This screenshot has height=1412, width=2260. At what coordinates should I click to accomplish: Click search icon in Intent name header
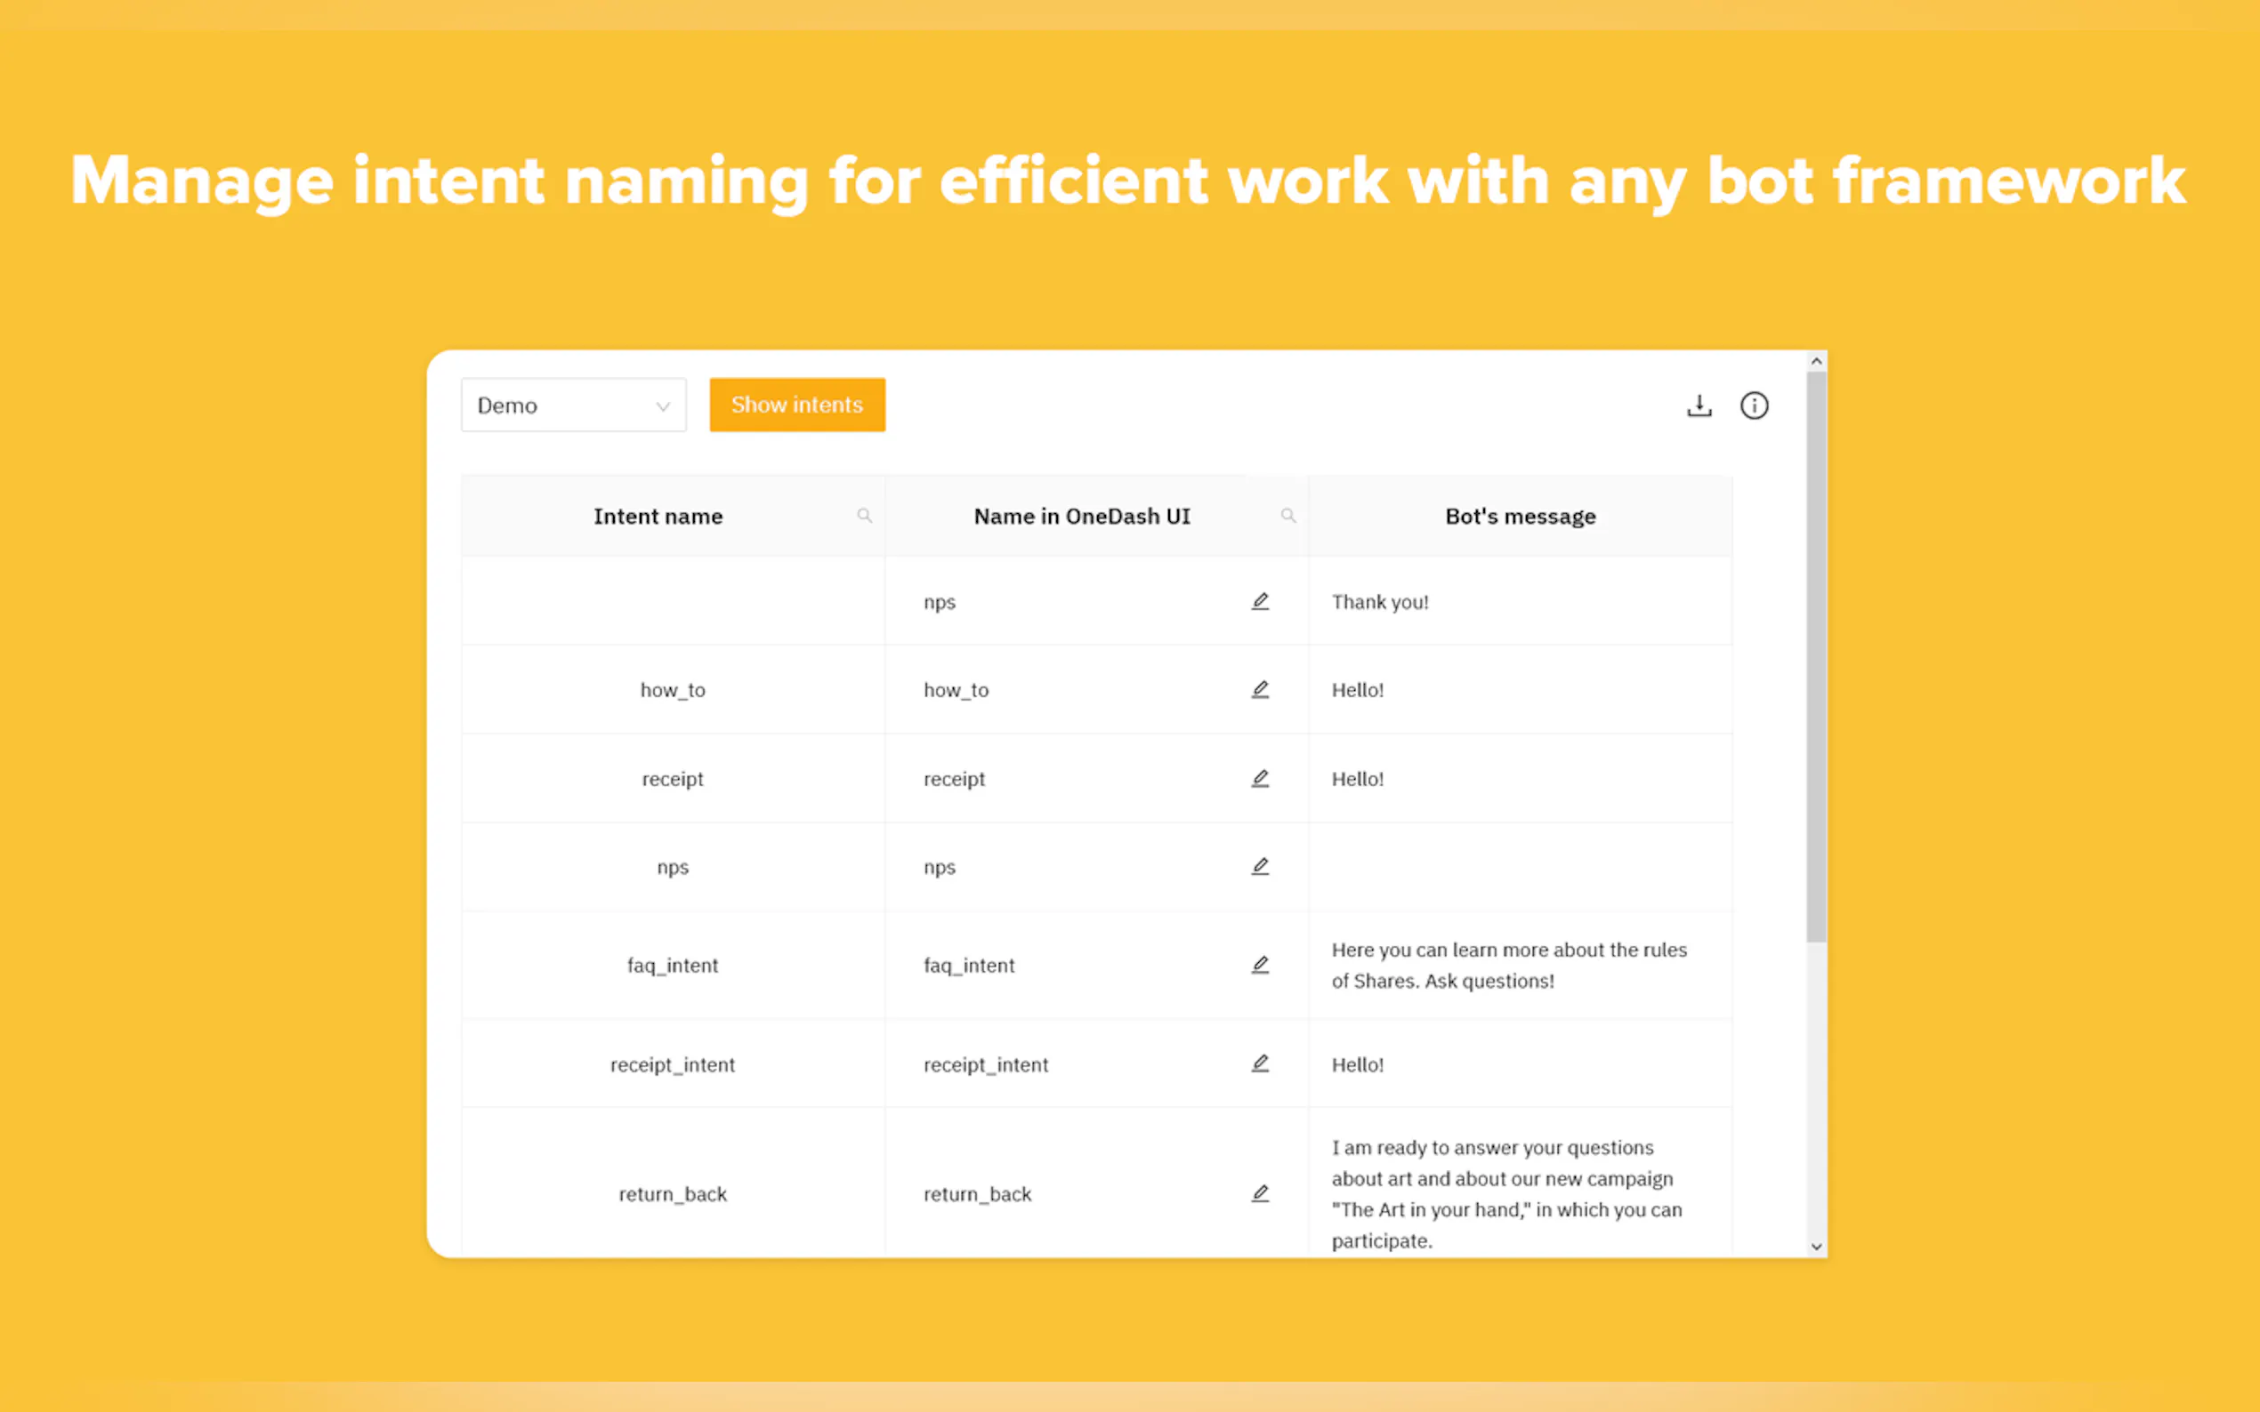pos(864,516)
